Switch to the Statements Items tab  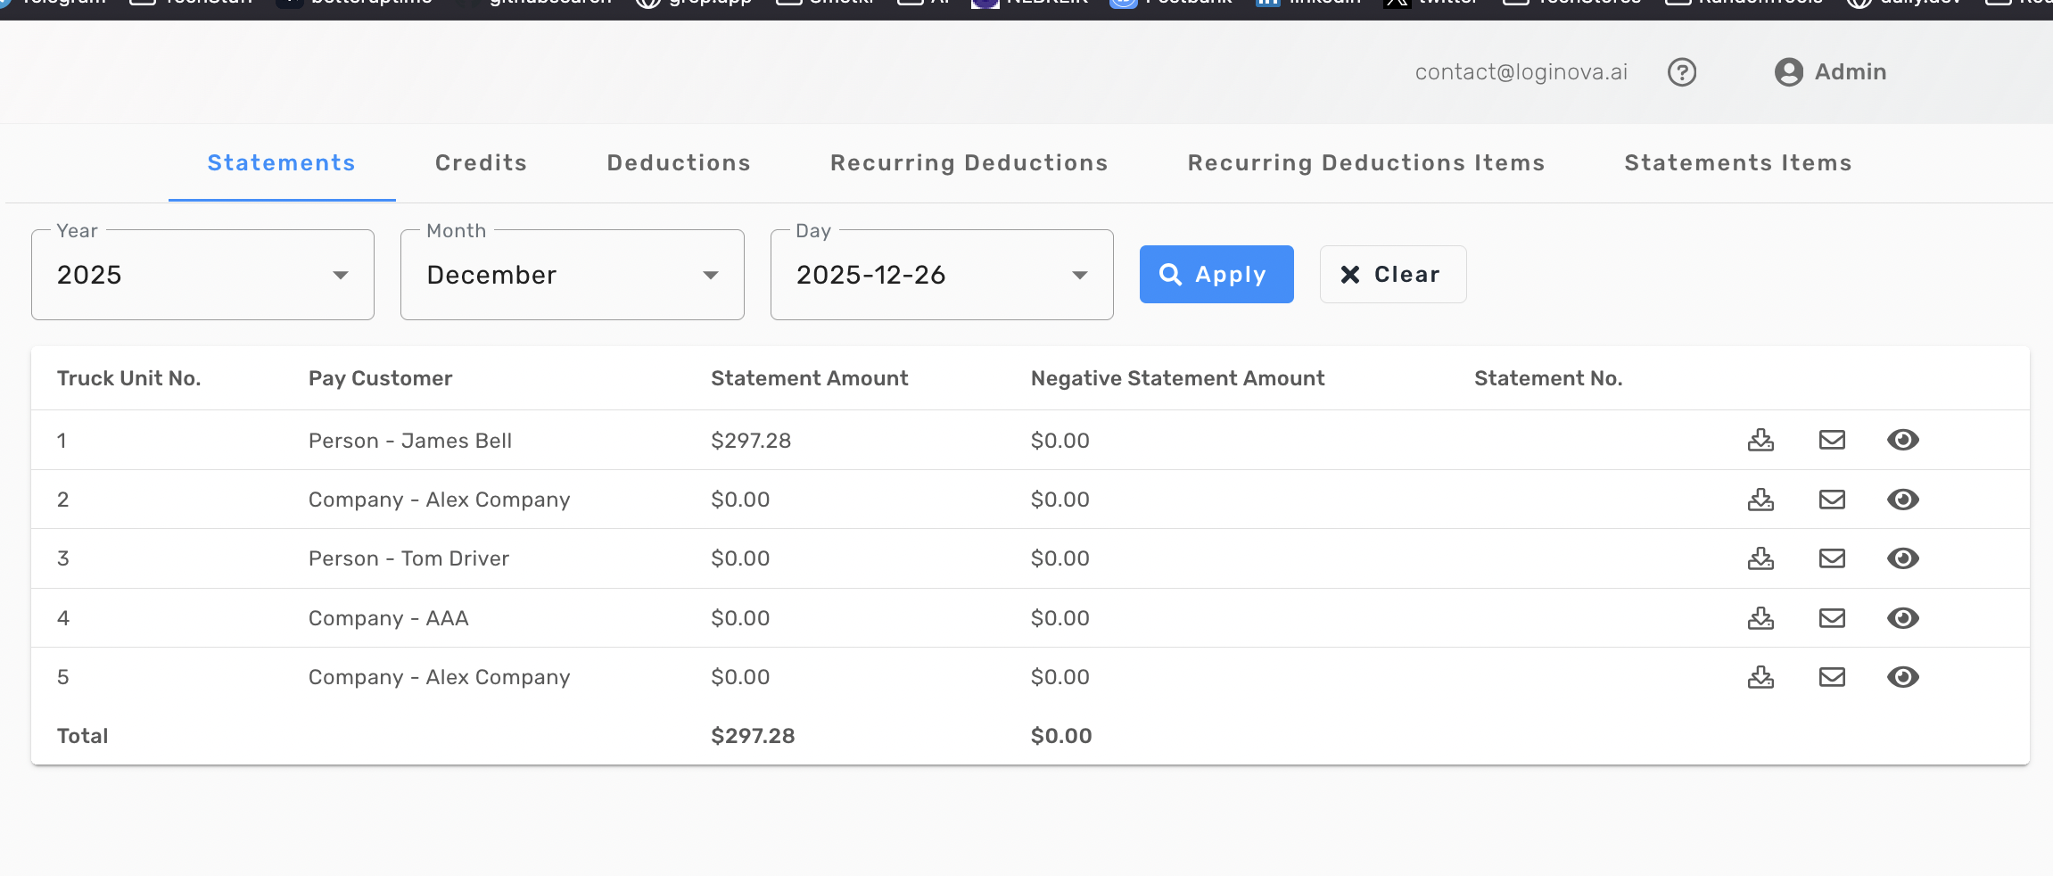click(x=1736, y=162)
